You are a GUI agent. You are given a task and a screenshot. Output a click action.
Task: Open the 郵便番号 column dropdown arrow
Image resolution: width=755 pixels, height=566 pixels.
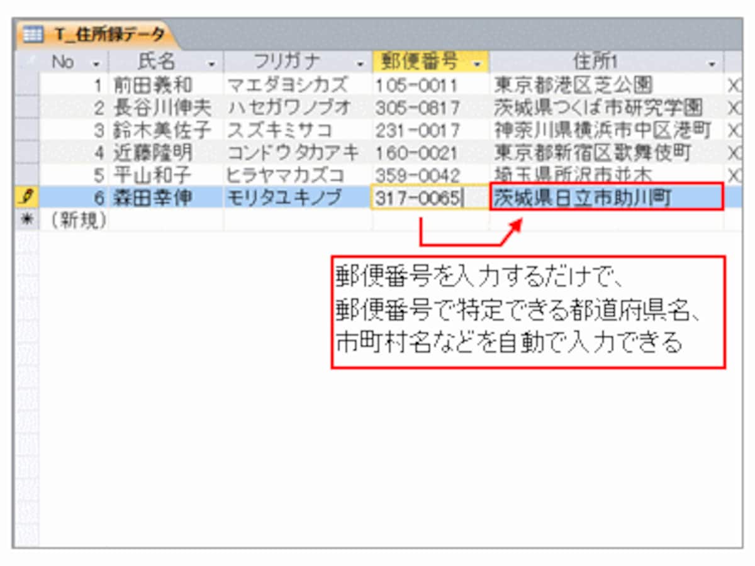(478, 64)
